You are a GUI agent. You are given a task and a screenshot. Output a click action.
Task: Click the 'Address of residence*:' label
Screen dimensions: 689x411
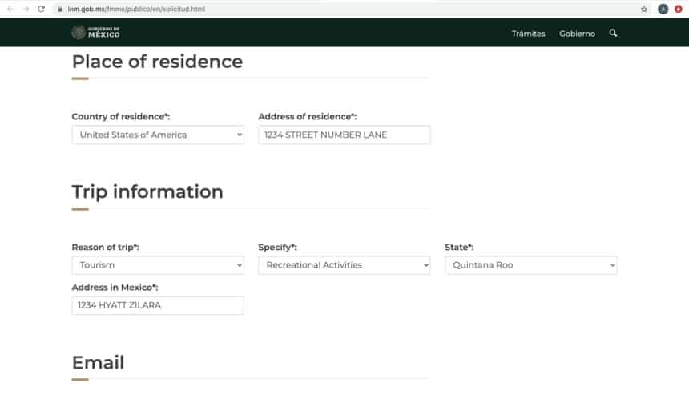[x=308, y=116]
